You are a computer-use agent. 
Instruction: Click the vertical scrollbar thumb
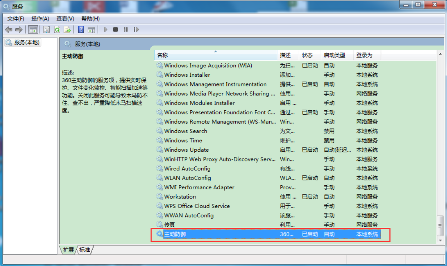coord(440,226)
